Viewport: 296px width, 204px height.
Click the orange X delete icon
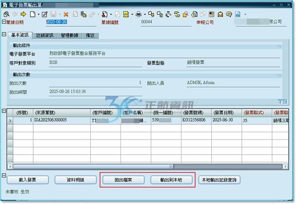click(66, 15)
